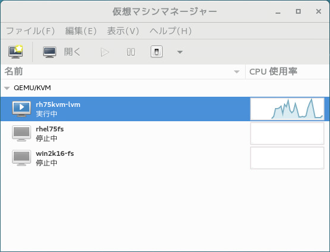The image size is (330, 252).
Task: Open the 表示(V) menu
Action: [x=123, y=31]
